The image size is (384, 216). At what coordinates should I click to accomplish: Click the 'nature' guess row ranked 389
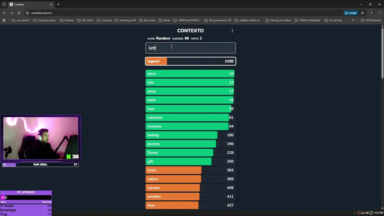click(x=190, y=179)
